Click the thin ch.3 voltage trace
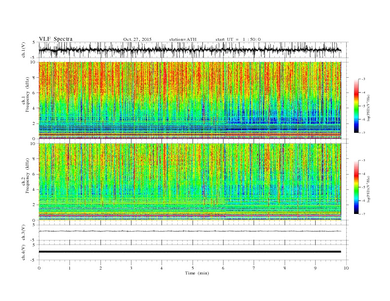The height and width of the screenshot is (301, 390). pos(190,231)
